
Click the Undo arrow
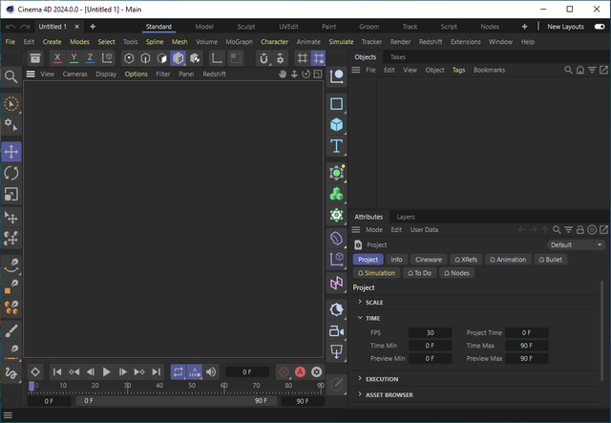[x=11, y=27]
